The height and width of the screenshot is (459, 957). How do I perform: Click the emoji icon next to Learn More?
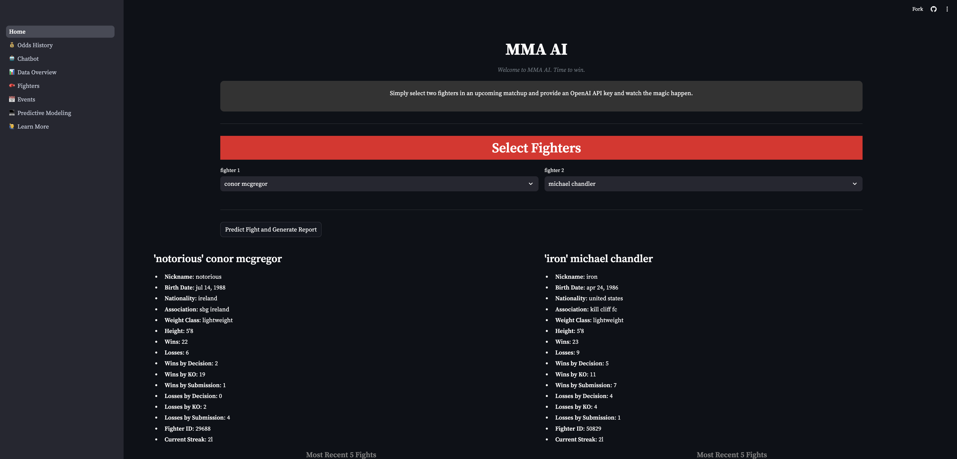12,126
